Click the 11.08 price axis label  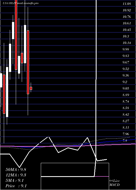pos(127,4)
